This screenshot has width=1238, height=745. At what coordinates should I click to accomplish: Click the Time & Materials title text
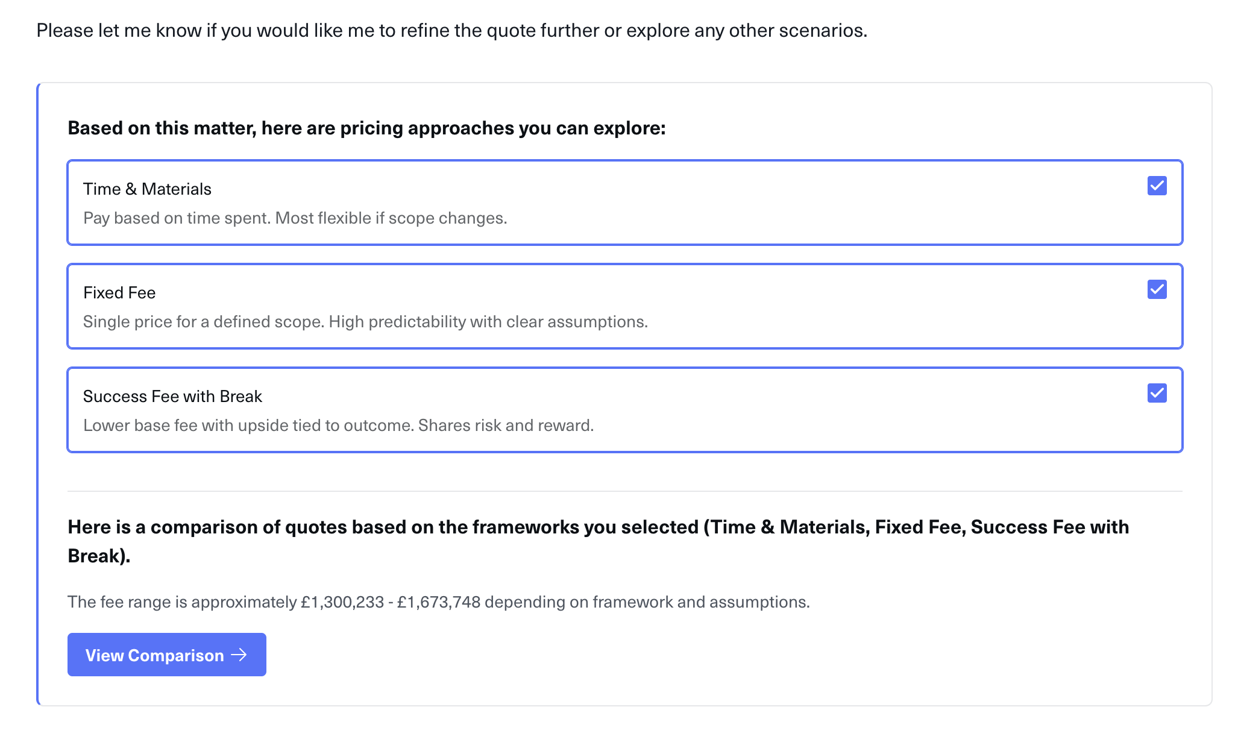tap(147, 189)
